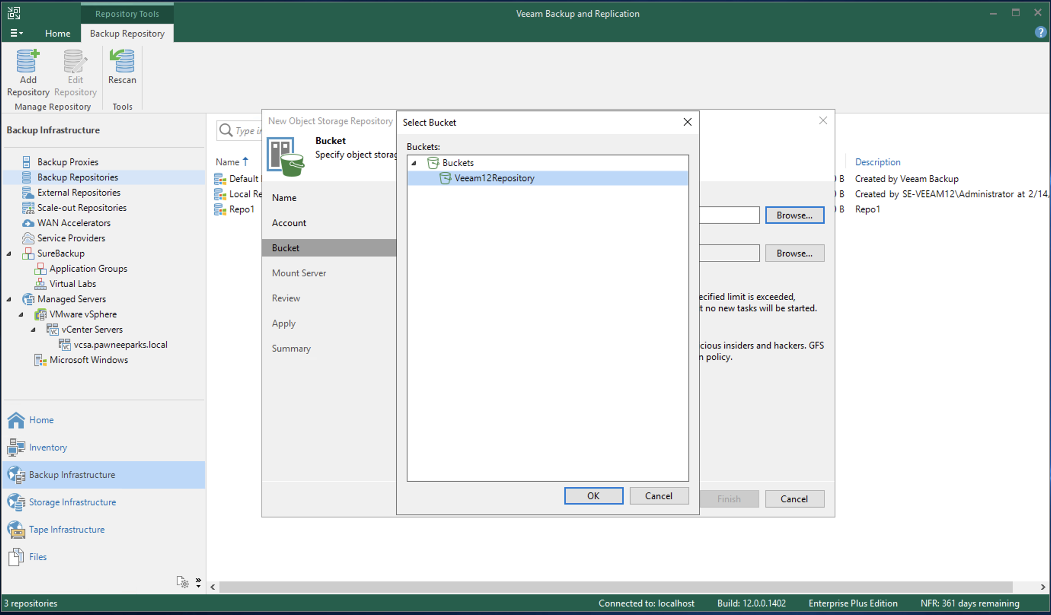
Task: Collapse the Buckets root node
Action: 414,163
